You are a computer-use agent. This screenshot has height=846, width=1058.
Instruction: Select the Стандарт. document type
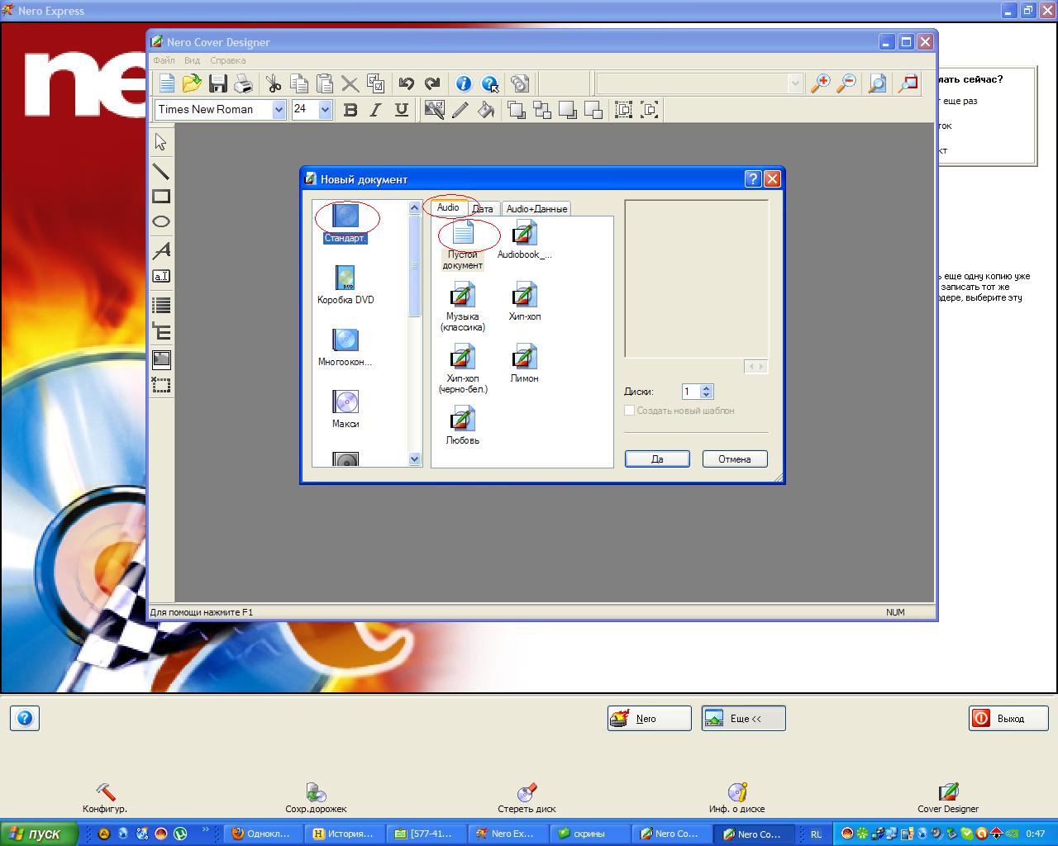pos(346,223)
